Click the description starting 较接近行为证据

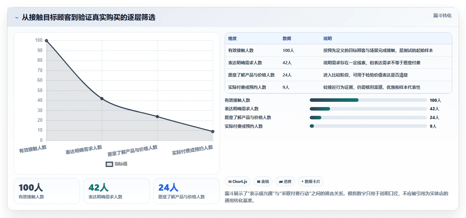pos(372,87)
